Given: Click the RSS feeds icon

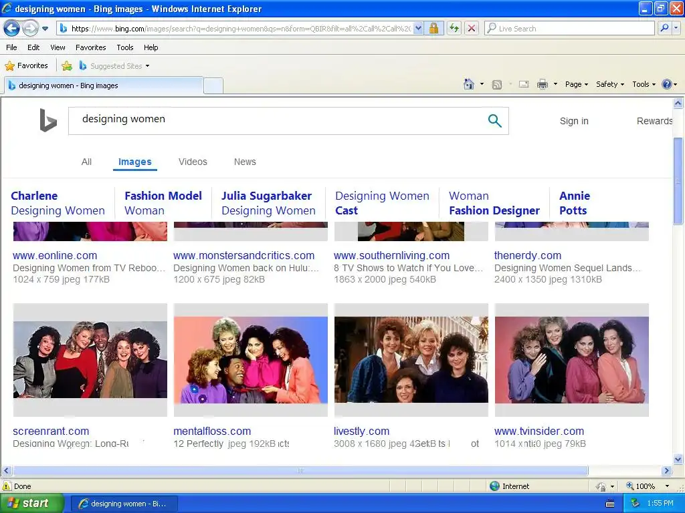Looking at the screenshot, I should tap(497, 85).
